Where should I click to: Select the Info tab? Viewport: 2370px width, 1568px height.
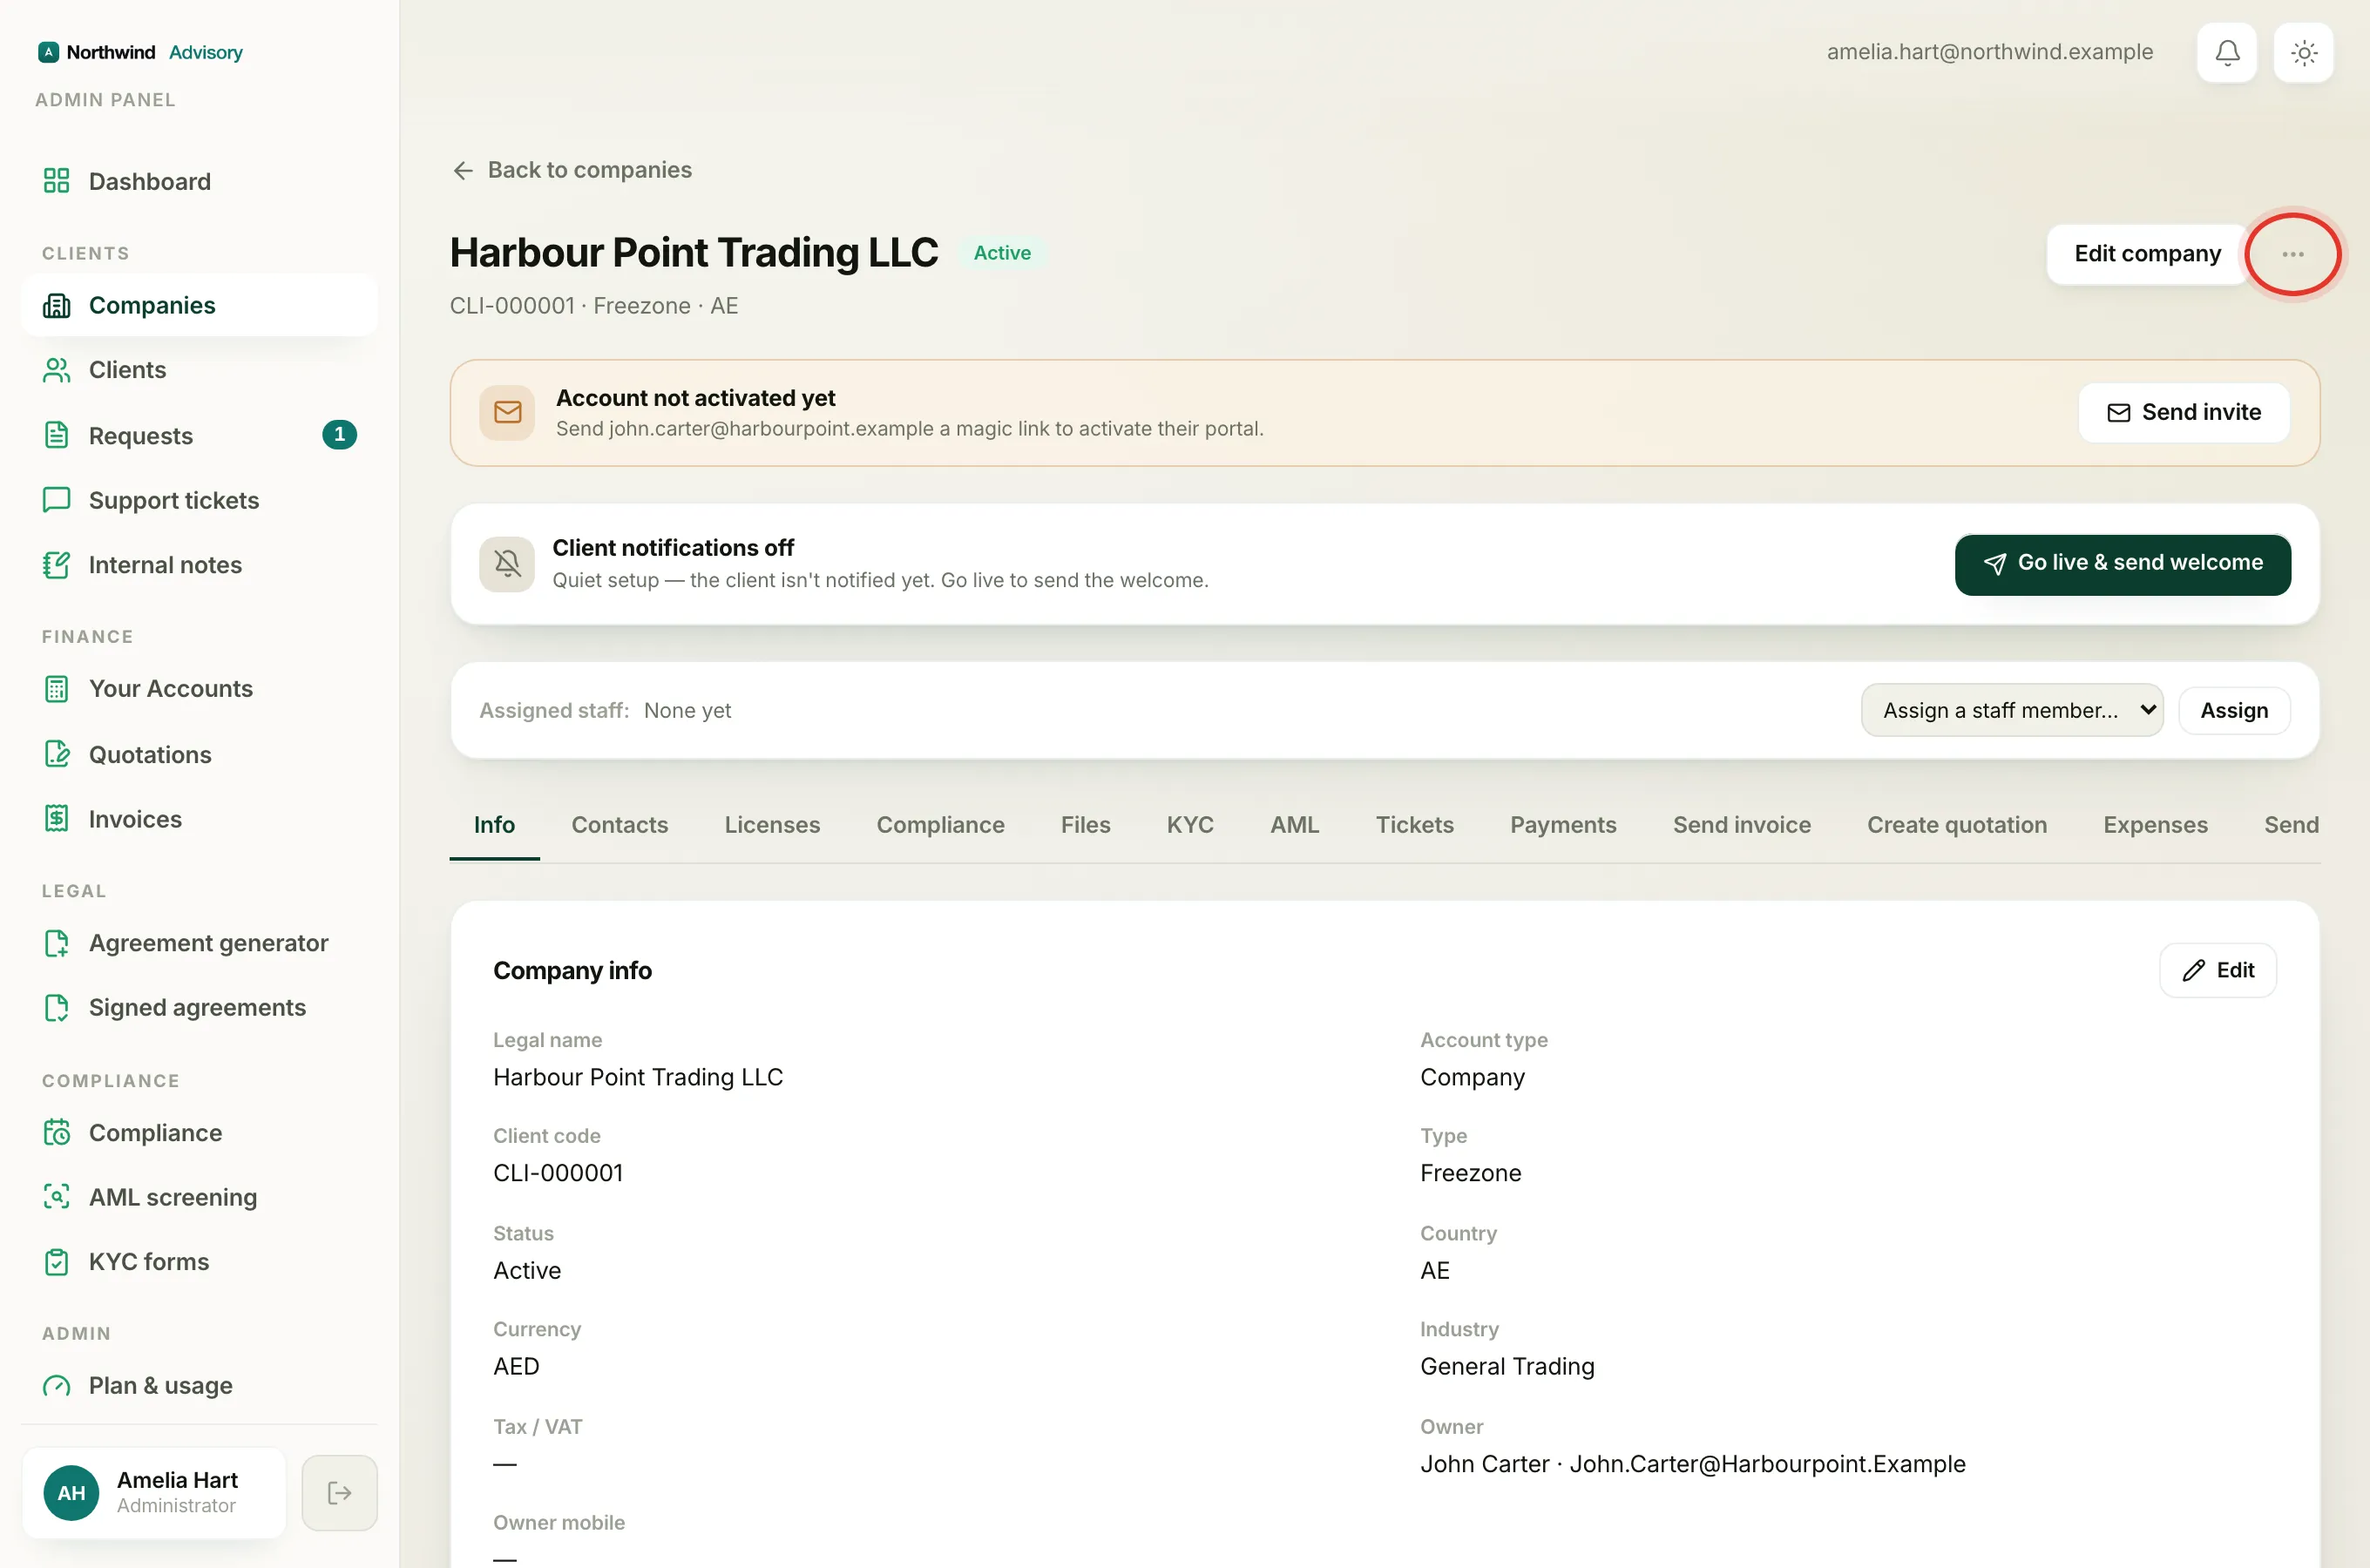494,825
